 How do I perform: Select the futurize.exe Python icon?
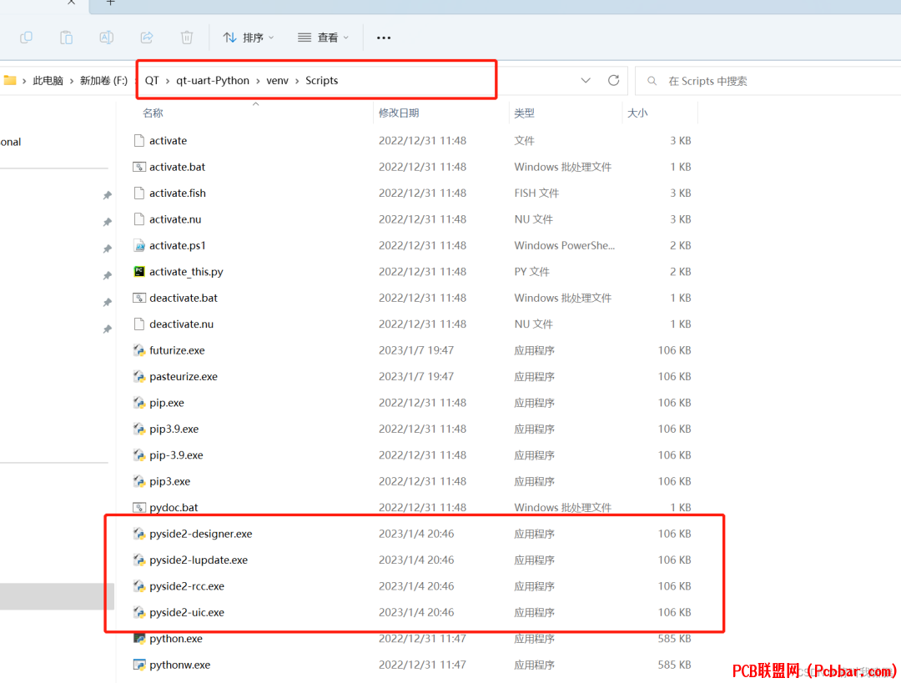click(x=139, y=350)
